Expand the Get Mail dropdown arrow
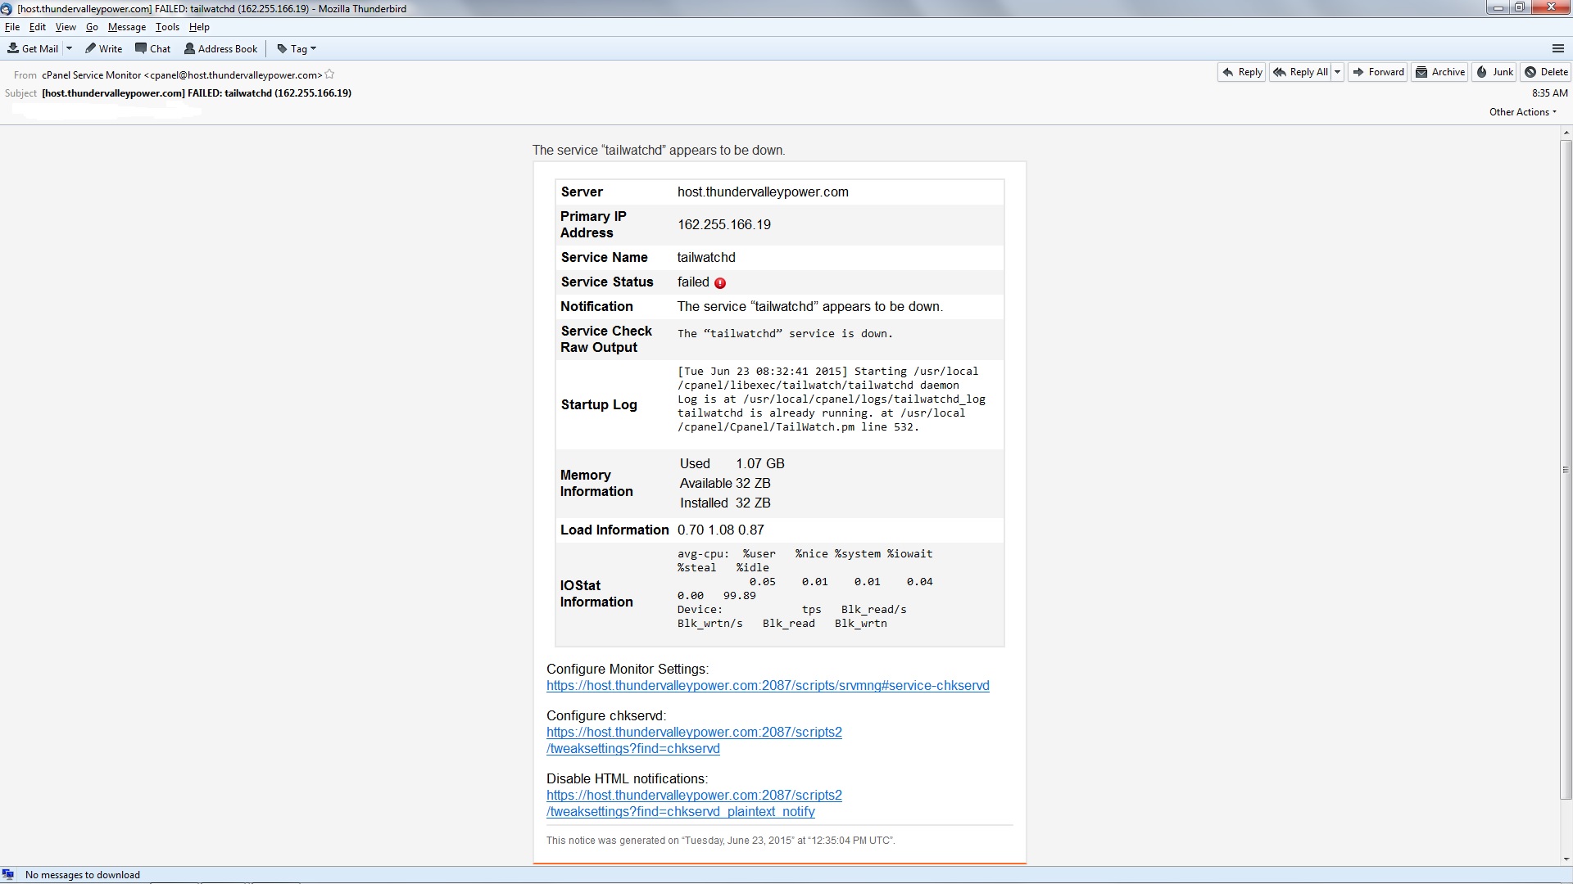The height and width of the screenshot is (884, 1573). coord(69,48)
